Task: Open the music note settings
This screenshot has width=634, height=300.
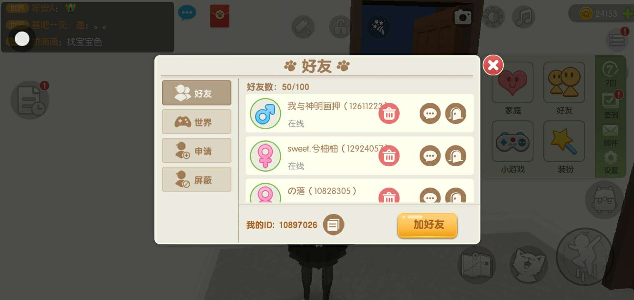Action: (x=524, y=17)
